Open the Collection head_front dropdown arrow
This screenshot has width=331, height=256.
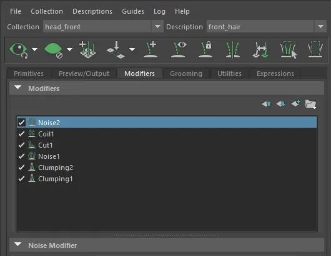(x=157, y=27)
